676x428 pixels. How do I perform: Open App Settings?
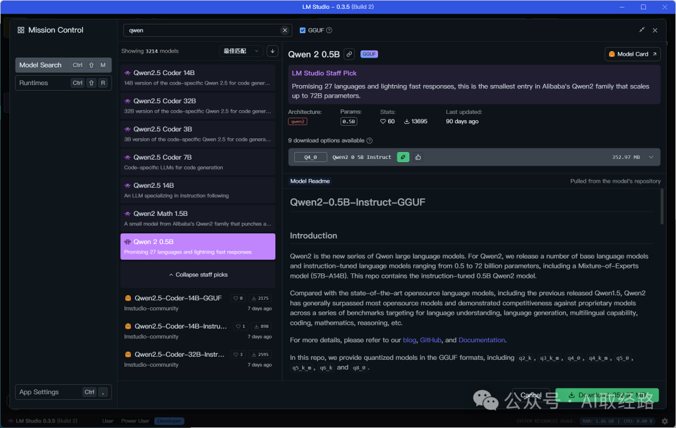[63, 392]
